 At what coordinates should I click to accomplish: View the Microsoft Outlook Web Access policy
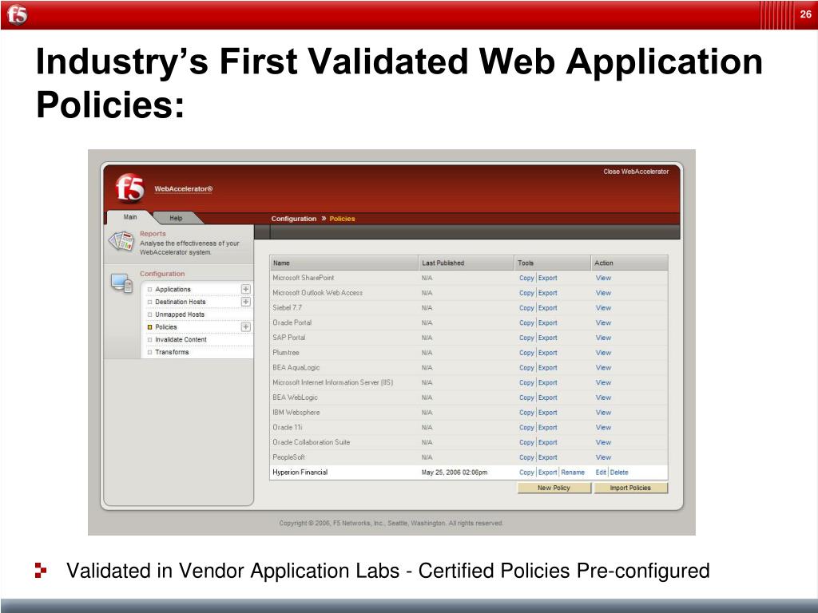point(603,293)
